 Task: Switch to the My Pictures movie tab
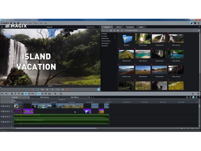point(45,97)
